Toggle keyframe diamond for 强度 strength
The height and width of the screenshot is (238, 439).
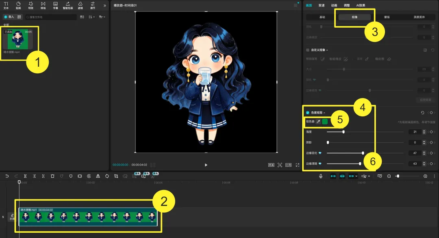[431, 132]
